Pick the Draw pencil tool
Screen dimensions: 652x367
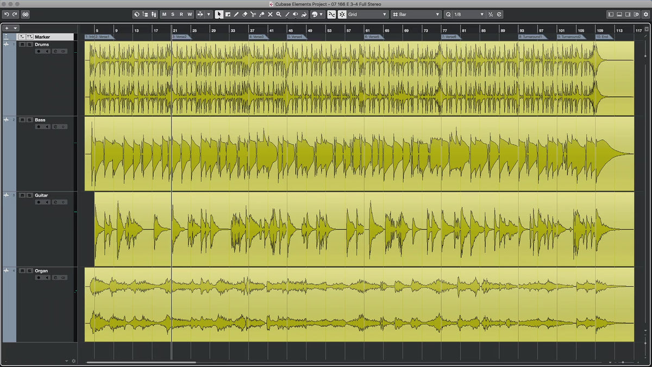236,14
